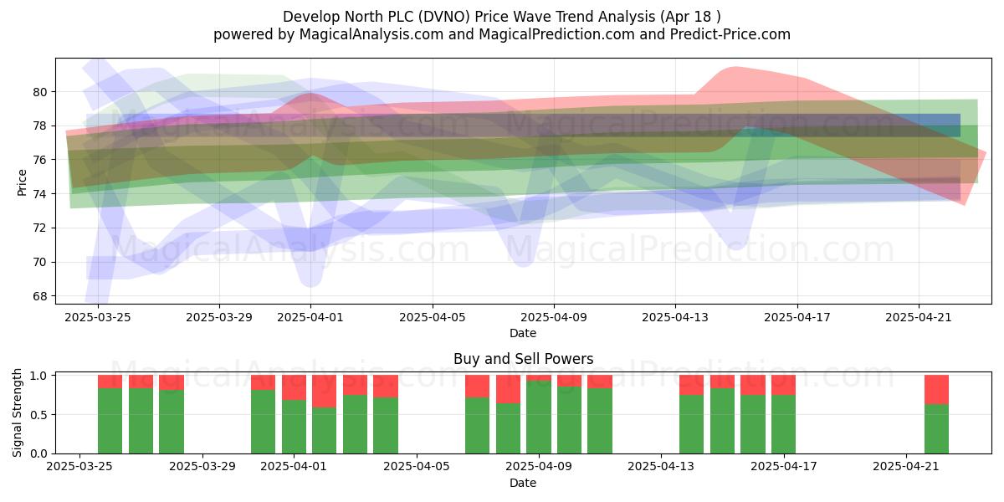Click 2025-04-21 date label under the price chart
The image size is (1004, 502).
click(919, 318)
